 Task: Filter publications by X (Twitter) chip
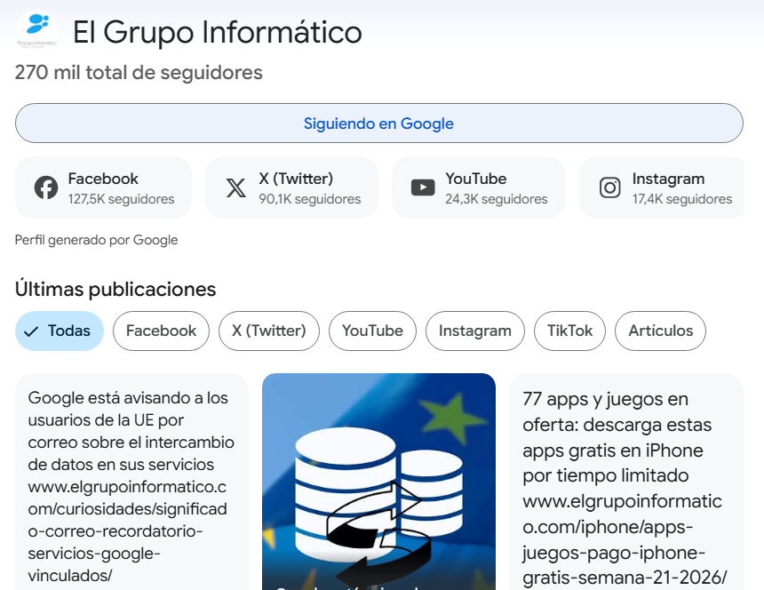269,331
